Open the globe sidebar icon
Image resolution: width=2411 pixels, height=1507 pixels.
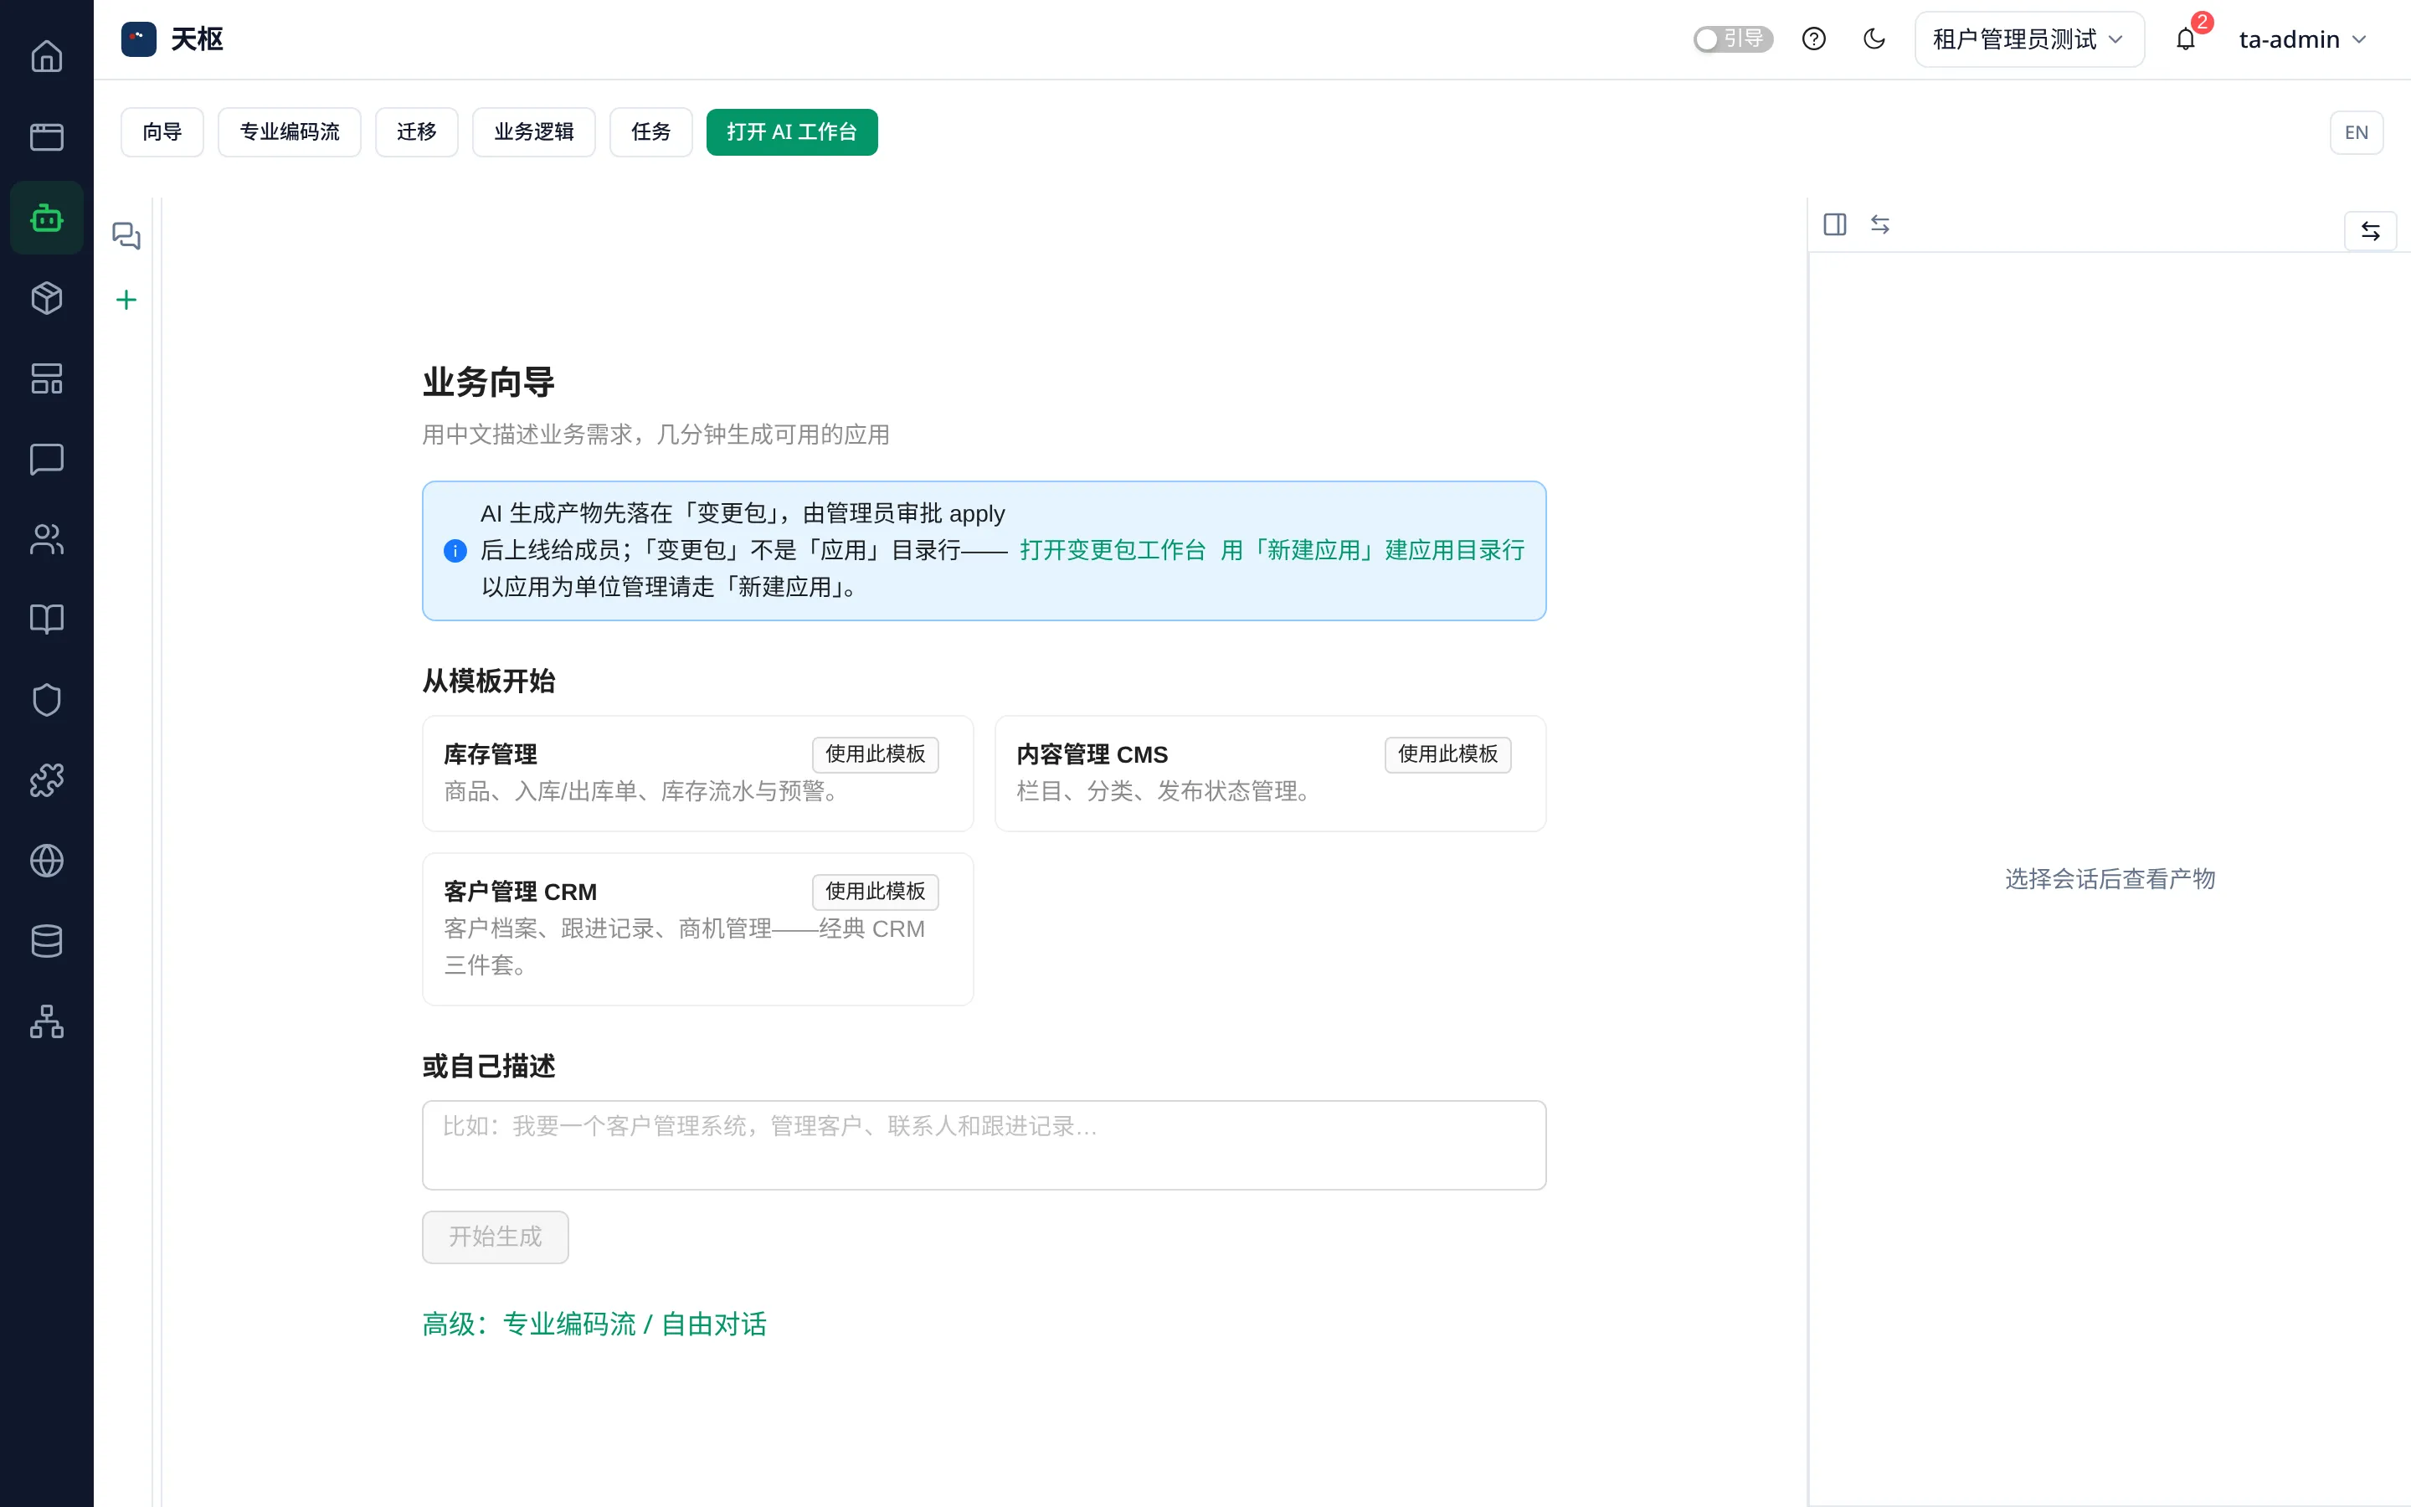[46, 860]
